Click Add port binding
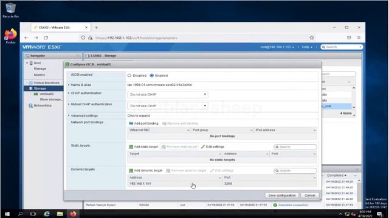The height and width of the screenshot is (218, 389). pyautogui.click(x=143, y=124)
